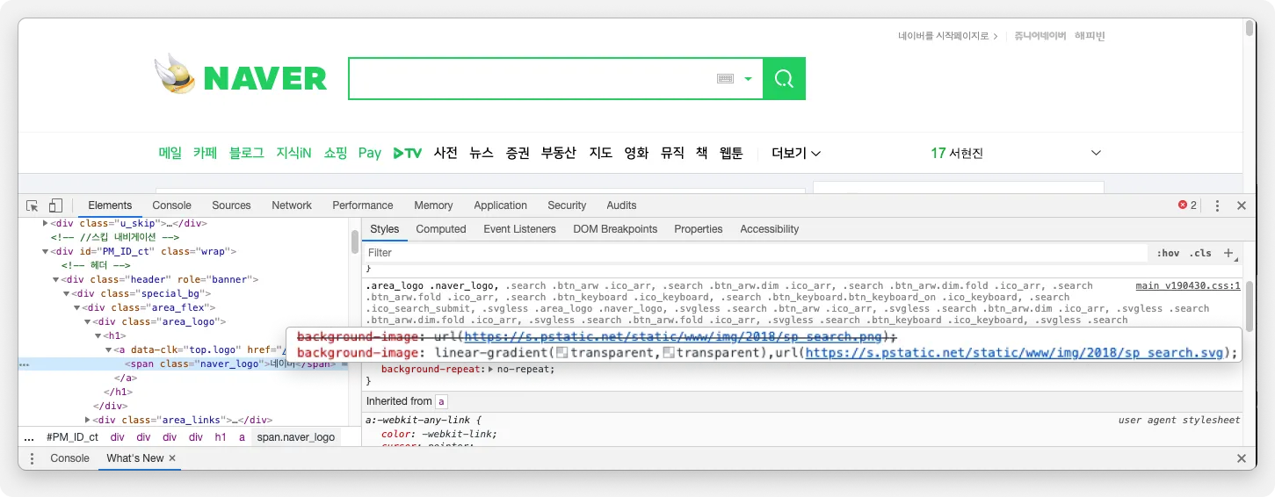Select the Event Listeners sub-tab
The image size is (1275, 497).
tap(519, 229)
